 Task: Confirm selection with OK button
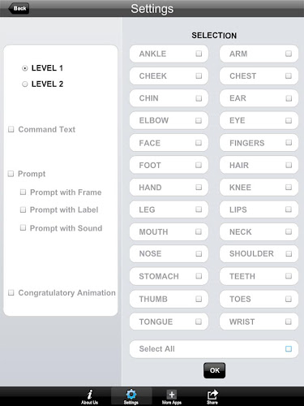pyautogui.click(x=214, y=370)
